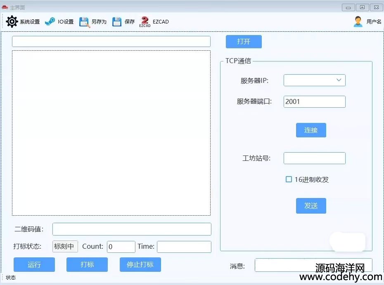384x285 pixels.
Task: Click the 服务器端口 field showing 2001
Action: pos(314,101)
